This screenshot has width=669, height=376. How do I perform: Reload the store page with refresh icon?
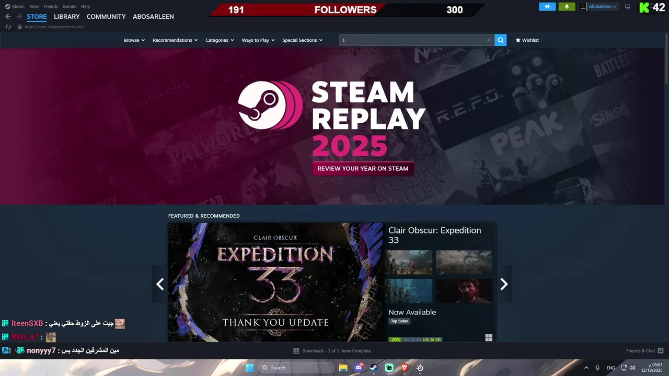pos(8,27)
